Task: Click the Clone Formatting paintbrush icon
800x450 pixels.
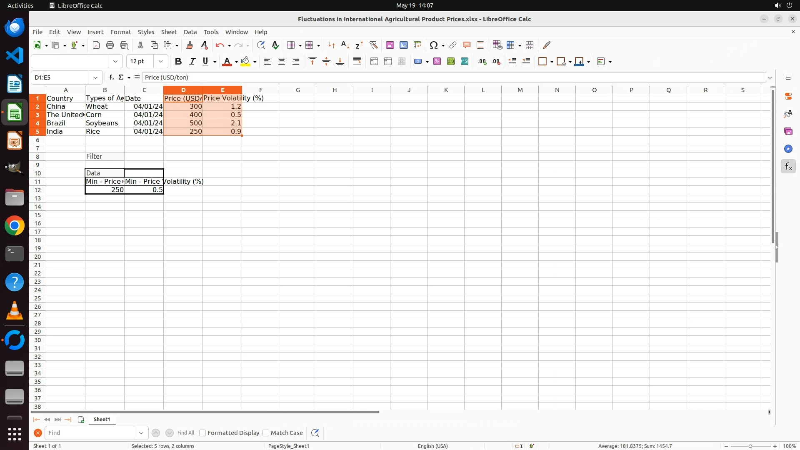Action: pos(190,45)
